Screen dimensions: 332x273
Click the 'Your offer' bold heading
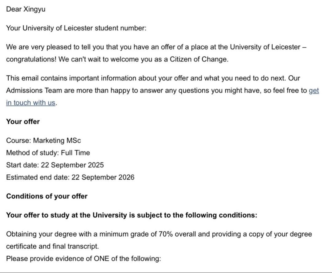(x=23, y=121)
